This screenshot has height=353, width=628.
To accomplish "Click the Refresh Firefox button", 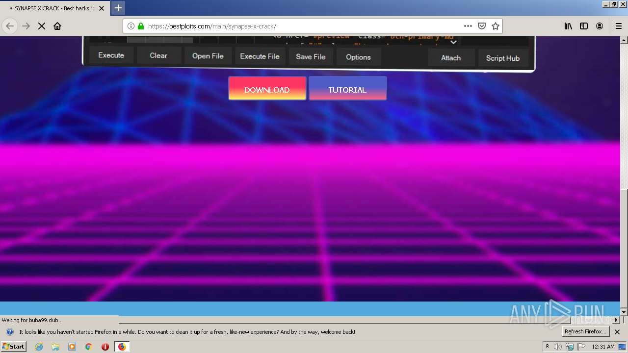I will click(x=586, y=331).
